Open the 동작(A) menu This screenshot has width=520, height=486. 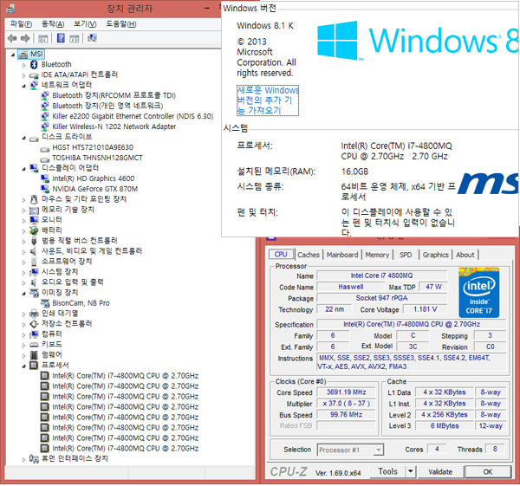53,24
